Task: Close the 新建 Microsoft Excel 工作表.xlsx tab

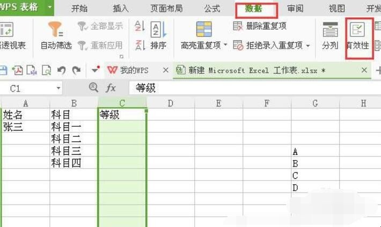Action: 364,70
